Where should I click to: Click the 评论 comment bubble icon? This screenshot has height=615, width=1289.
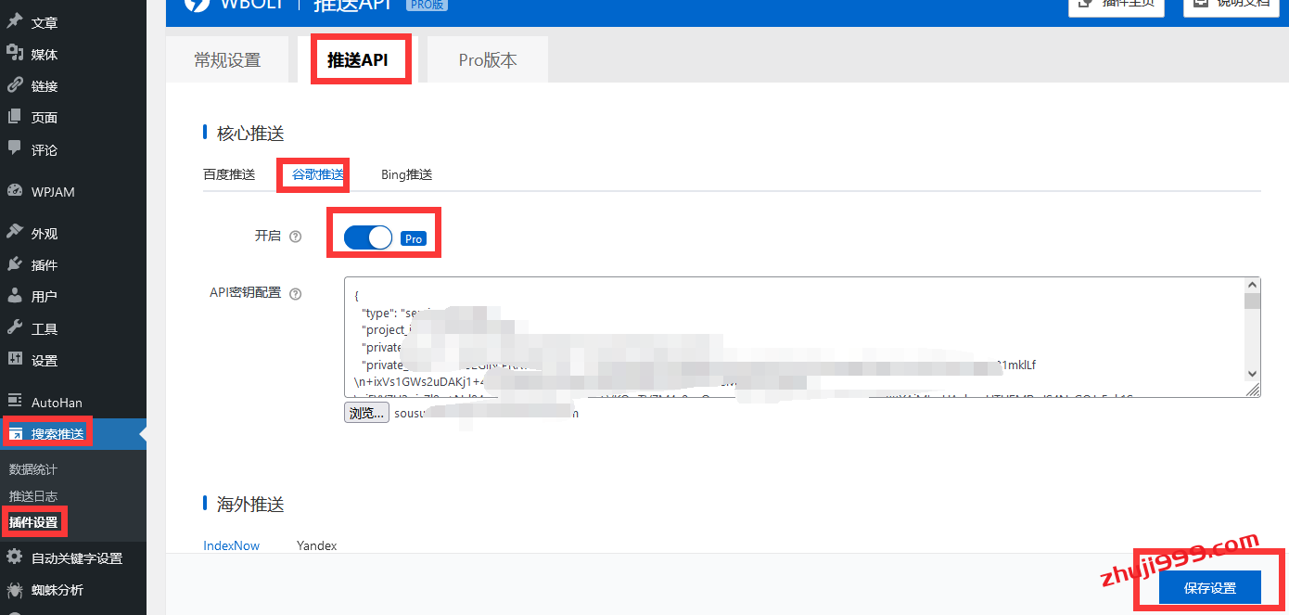(15, 148)
